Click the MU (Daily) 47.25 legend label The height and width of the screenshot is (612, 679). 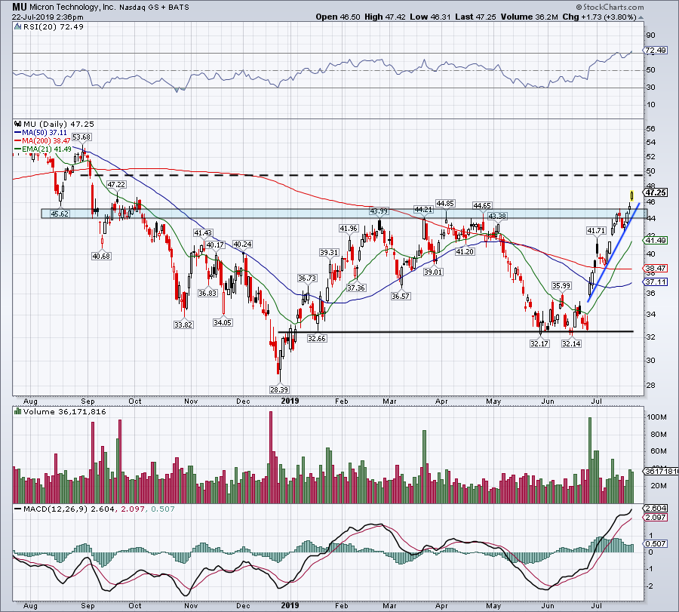click(x=58, y=125)
